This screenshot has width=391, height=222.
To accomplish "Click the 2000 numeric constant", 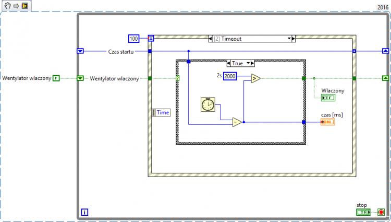I will pos(230,76).
